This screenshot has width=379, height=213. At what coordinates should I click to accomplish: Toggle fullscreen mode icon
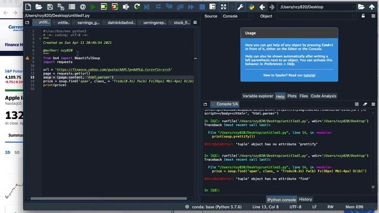click(223, 7)
